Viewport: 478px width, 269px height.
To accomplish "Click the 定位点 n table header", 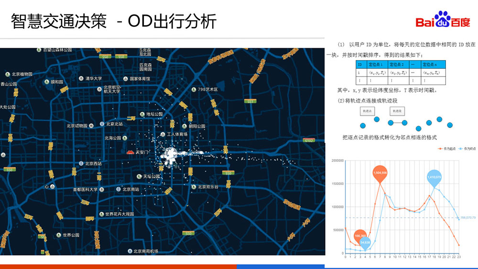I will 433,65.
